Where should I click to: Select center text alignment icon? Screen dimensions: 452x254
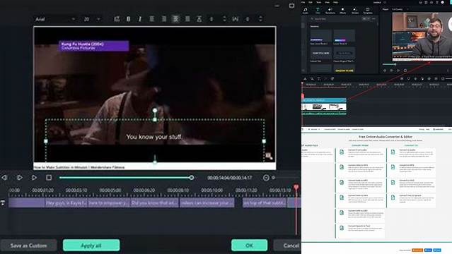tap(175, 19)
